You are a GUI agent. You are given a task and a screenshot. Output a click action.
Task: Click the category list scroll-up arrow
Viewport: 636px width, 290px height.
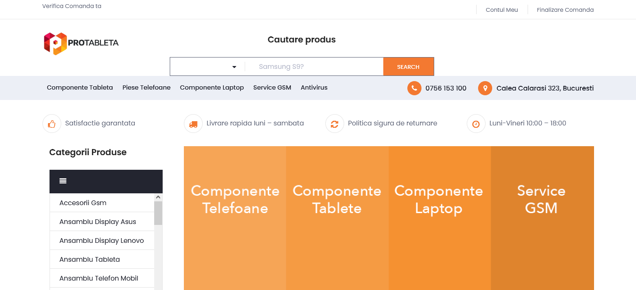[158, 197]
